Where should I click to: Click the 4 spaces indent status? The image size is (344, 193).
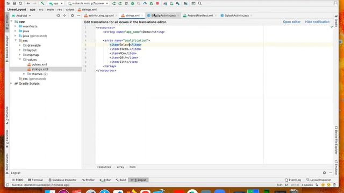tap(307, 185)
